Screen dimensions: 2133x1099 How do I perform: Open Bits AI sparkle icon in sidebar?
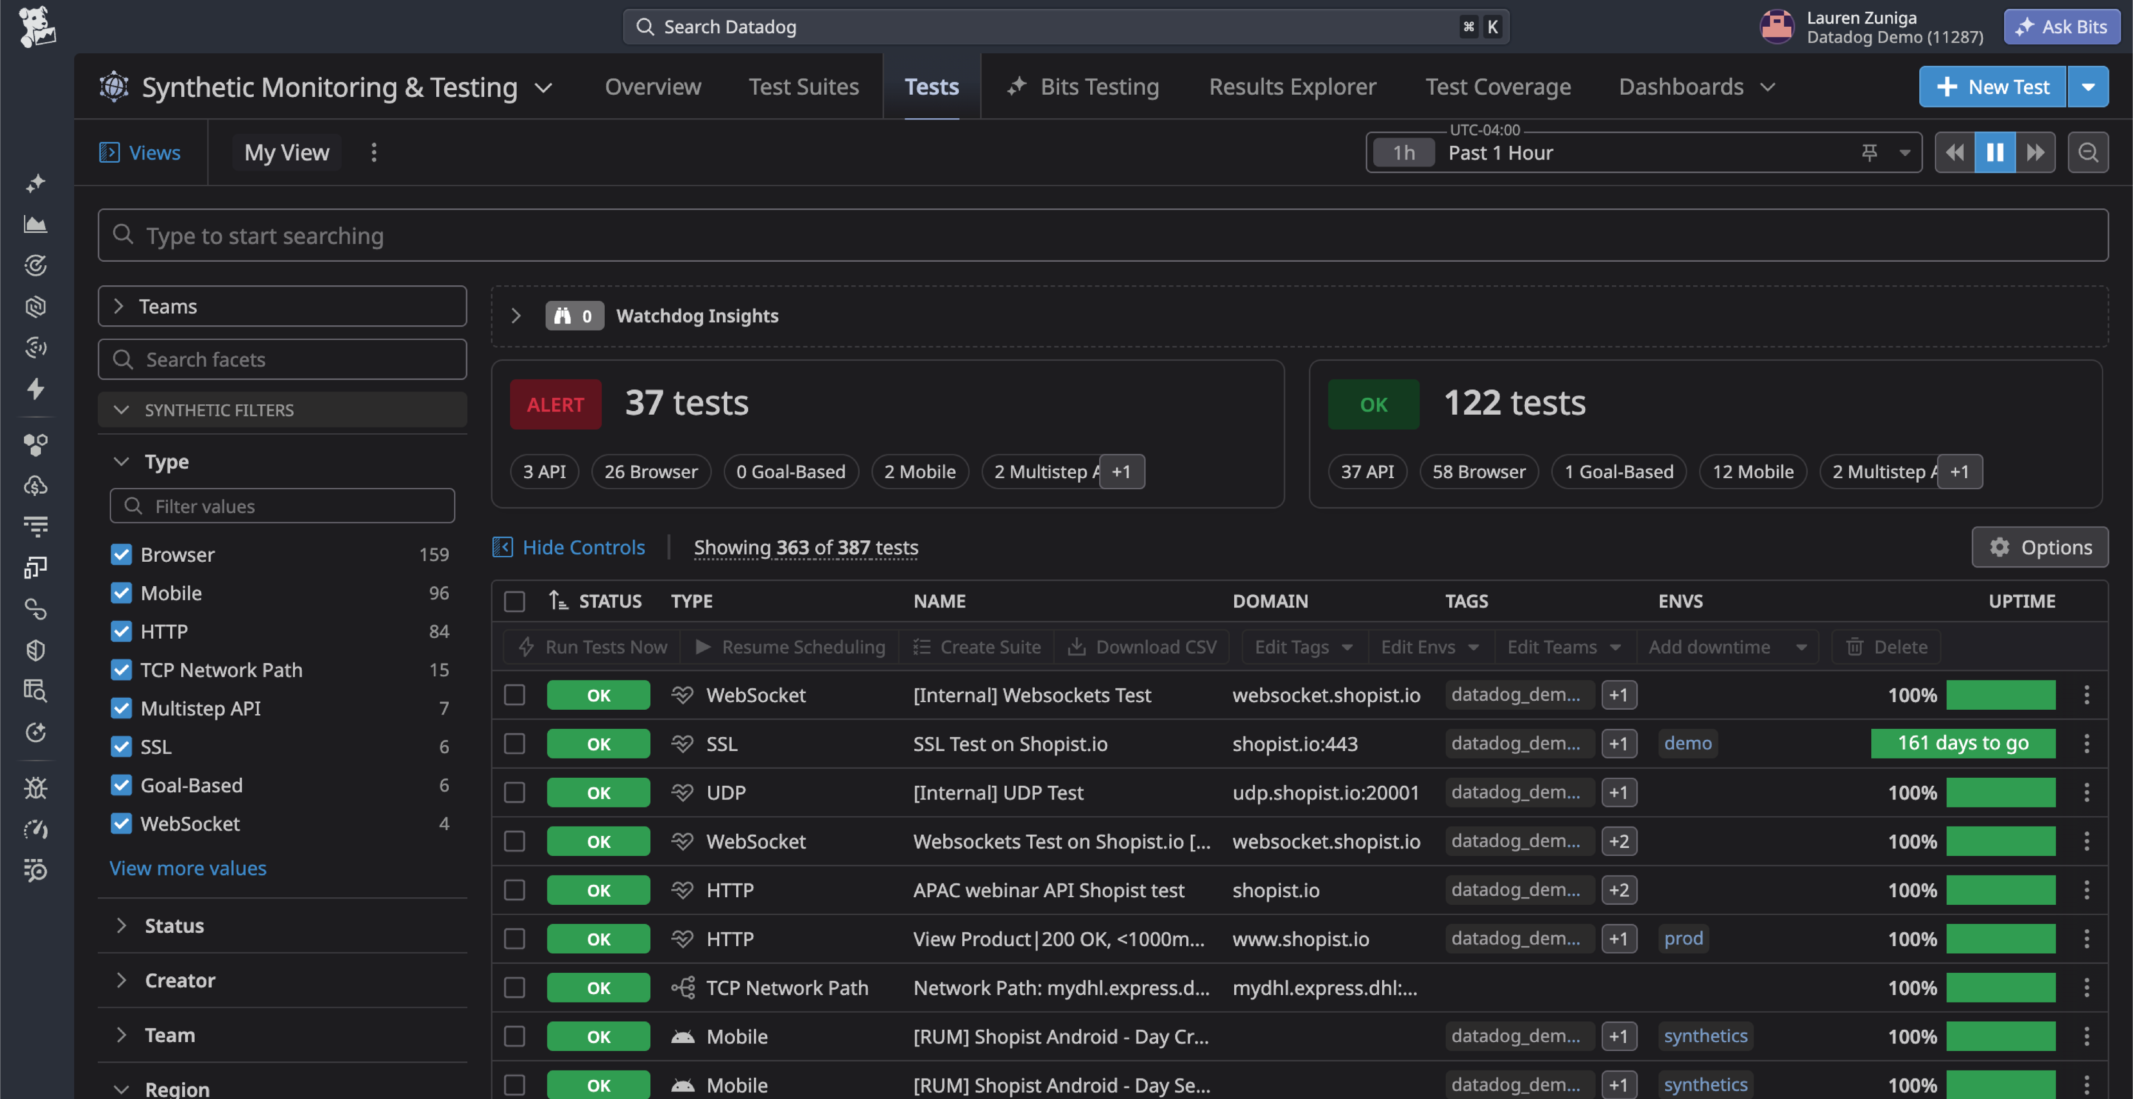[36, 183]
